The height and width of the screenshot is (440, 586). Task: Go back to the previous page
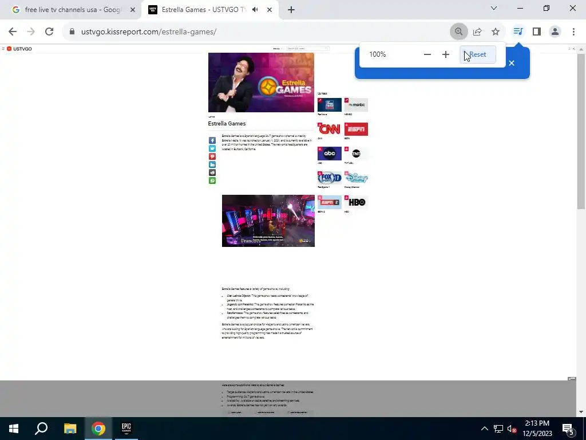click(x=13, y=32)
